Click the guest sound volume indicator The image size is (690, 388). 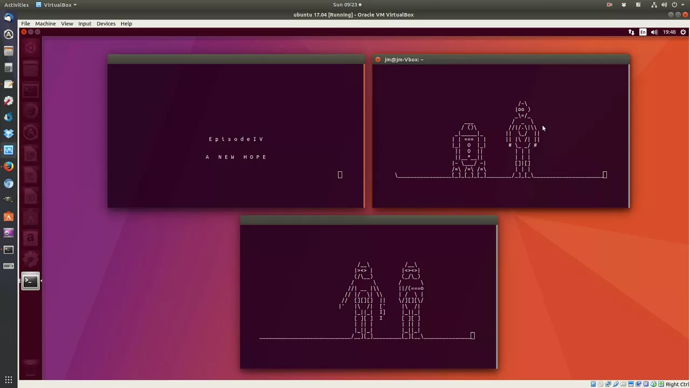coord(654,32)
